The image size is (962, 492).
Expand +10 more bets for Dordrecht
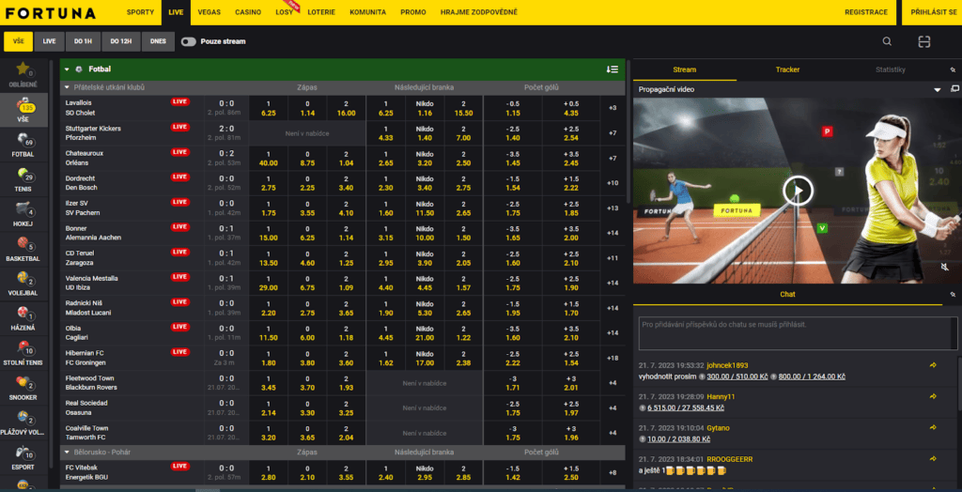coord(613,183)
